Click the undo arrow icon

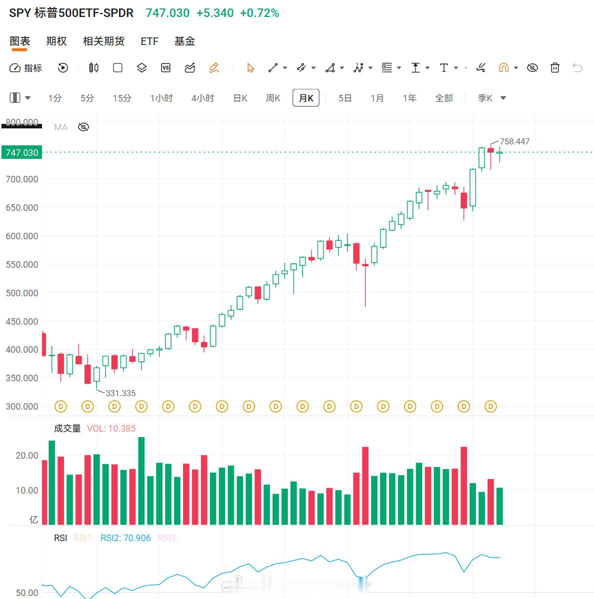(x=577, y=68)
